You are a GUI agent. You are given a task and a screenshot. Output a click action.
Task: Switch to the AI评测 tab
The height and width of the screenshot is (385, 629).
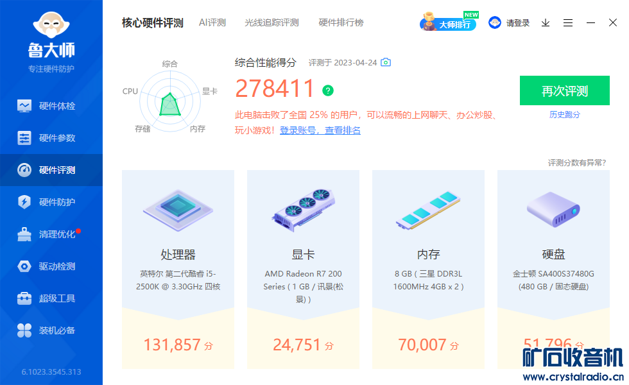click(x=212, y=23)
